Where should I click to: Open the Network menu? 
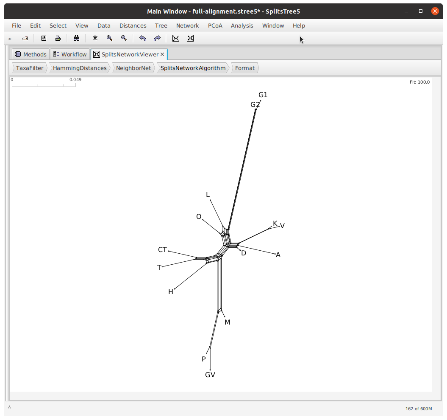[187, 25]
